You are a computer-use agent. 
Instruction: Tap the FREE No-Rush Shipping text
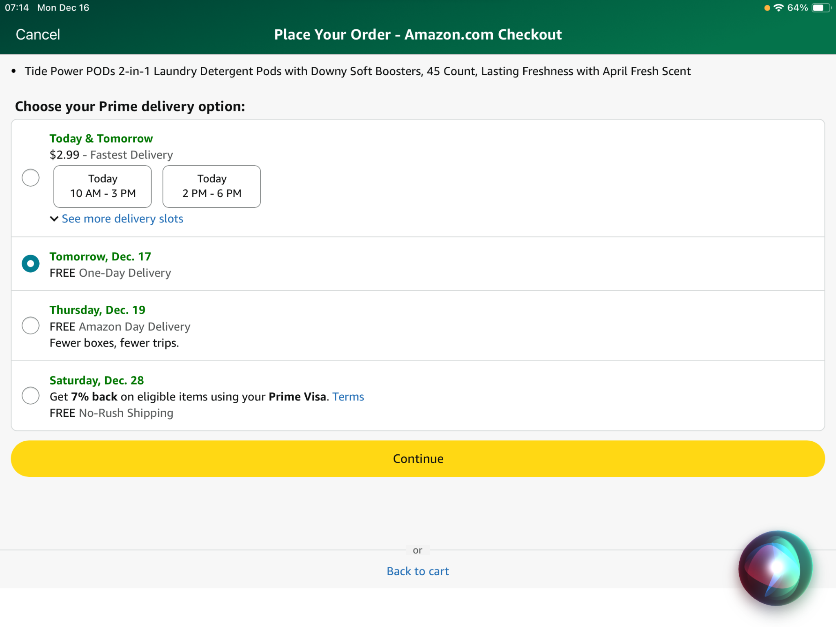pos(111,413)
